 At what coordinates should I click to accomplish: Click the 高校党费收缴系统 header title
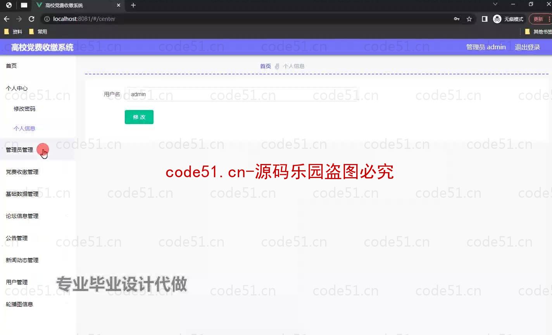(x=42, y=47)
